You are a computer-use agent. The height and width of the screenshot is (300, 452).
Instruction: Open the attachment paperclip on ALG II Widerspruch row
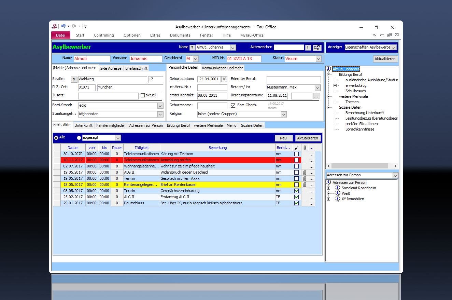click(x=305, y=172)
